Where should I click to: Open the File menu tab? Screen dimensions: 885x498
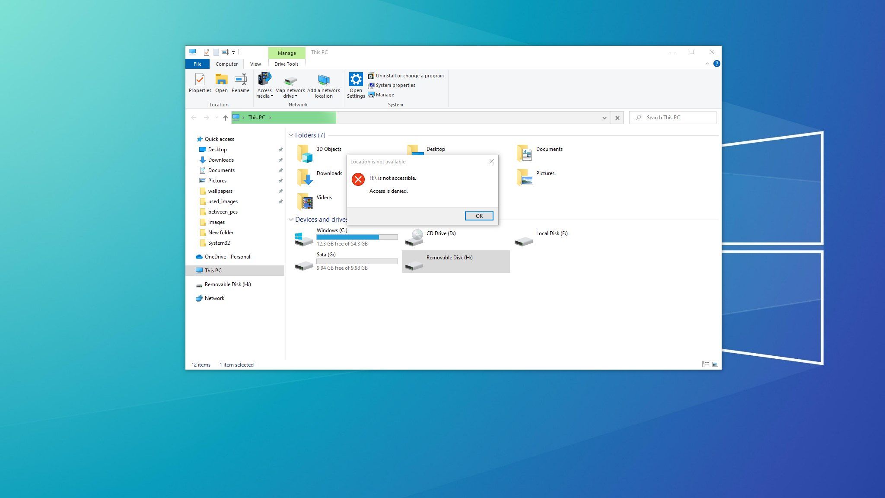click(x=197, y=64)
